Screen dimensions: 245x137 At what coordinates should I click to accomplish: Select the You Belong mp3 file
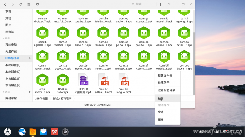coord(124,84)
